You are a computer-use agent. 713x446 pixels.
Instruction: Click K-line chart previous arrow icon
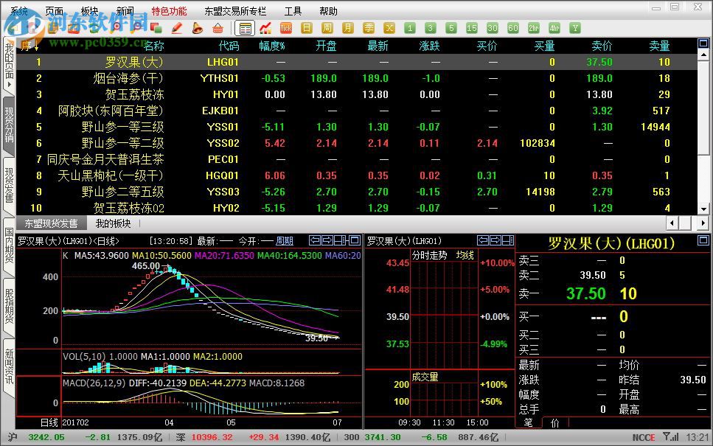click(315, 240)
